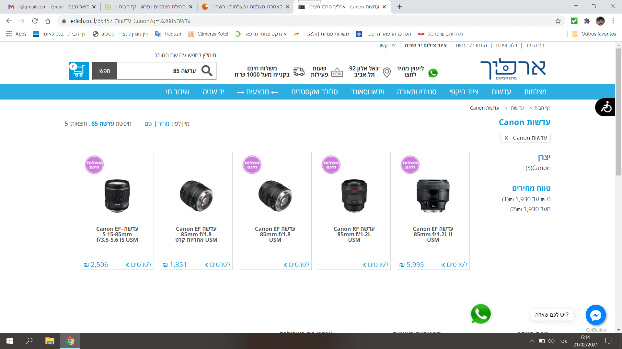This screenshot has width=622, height=349.
Task: Click the magnifying glass search icon
Action: click(x=207, y=71)
